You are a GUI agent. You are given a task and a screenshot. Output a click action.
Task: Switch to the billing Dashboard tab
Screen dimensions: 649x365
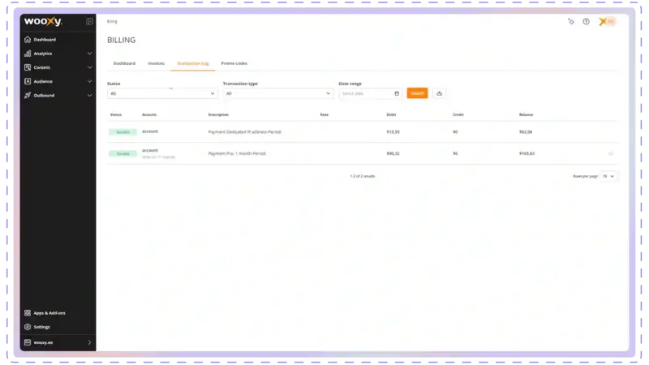[x=124, y=63]
